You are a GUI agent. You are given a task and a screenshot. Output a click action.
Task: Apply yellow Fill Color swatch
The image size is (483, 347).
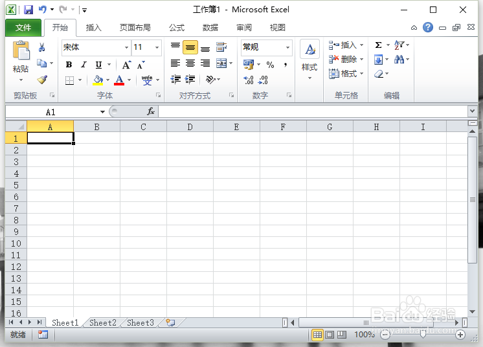pos(98,80)
